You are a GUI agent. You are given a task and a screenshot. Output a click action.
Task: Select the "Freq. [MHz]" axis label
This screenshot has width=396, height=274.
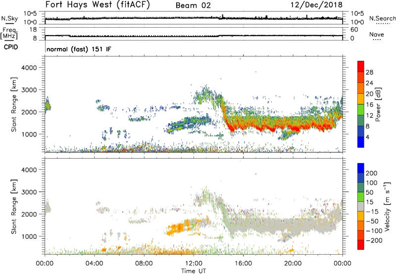coord(9,34)
